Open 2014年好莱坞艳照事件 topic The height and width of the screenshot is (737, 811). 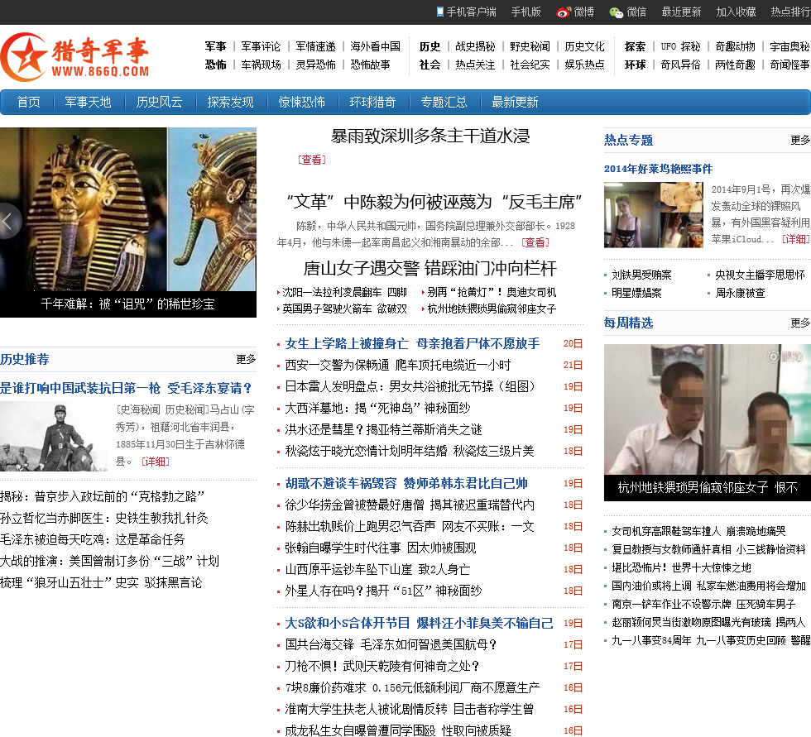pyautogui.click(x=659, y=169)
